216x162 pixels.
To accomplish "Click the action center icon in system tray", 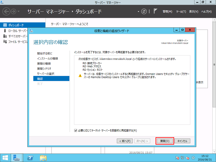I will coord(177,158).
